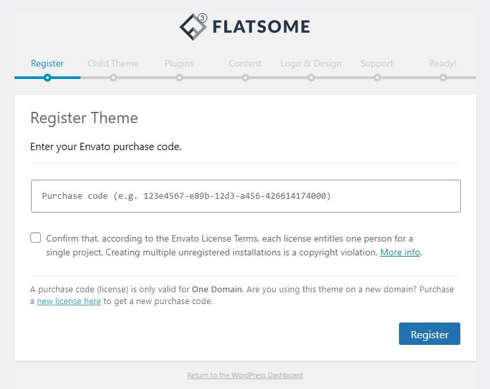Click the Logo & Design step circle
The width and height of the screenshot is (490, 389).
(311, 78)
